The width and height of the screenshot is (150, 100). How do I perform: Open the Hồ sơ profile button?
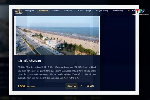click(x=71, y=86)
